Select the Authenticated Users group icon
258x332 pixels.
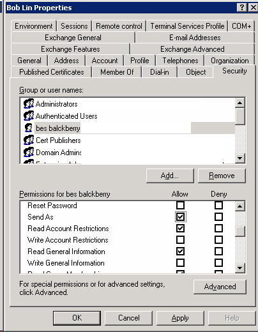pos(29,116)
